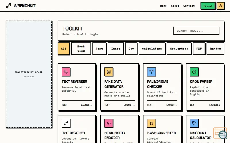
Task: Click the WRENCHKIT brand name
Action: click(24, 6)
